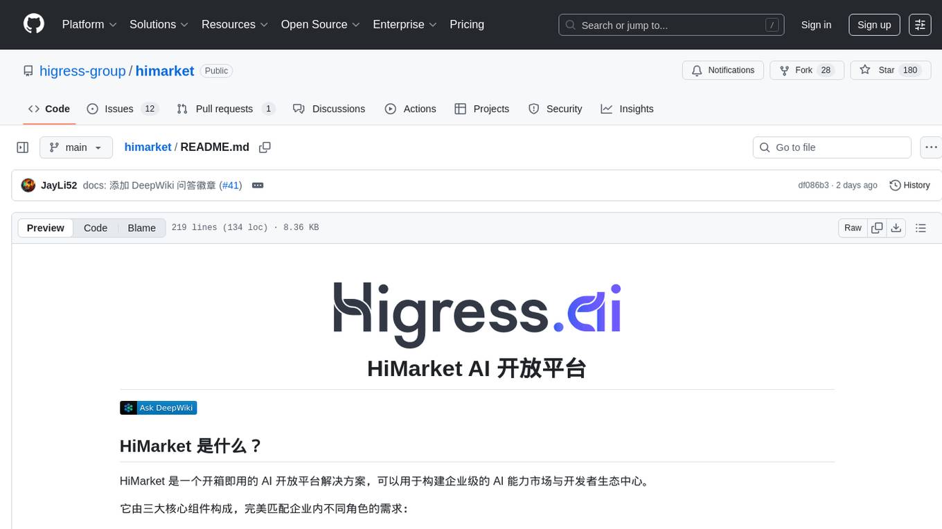
Task: Click the 'HiMarket AI 开放平台' title
Action: click(x=477, y=368)
